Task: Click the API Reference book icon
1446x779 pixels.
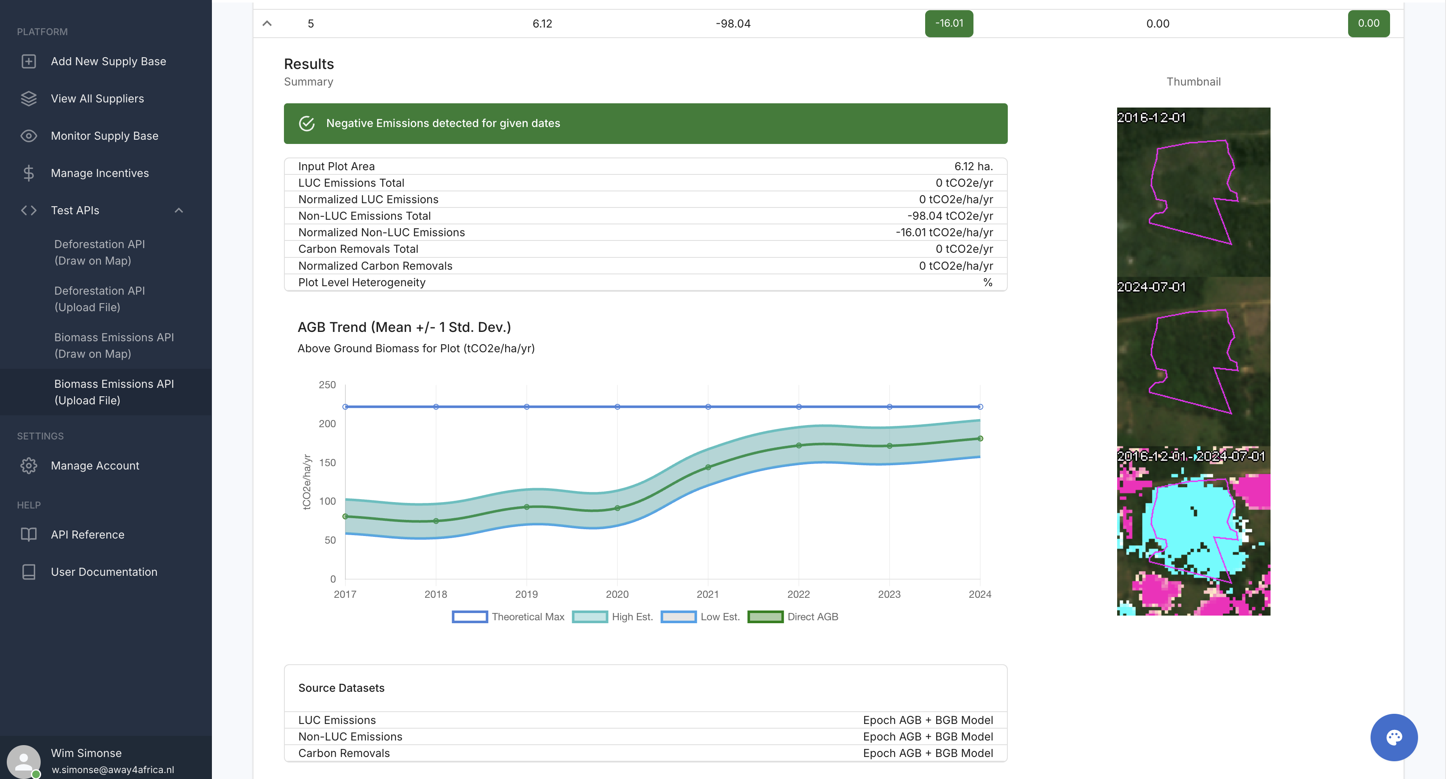Action: (x=29, y=534)
